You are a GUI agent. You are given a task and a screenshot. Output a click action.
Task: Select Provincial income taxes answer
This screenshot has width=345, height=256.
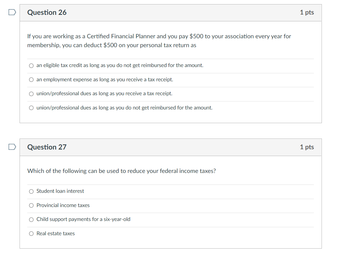pyautogui.click(x=31, y=205)
